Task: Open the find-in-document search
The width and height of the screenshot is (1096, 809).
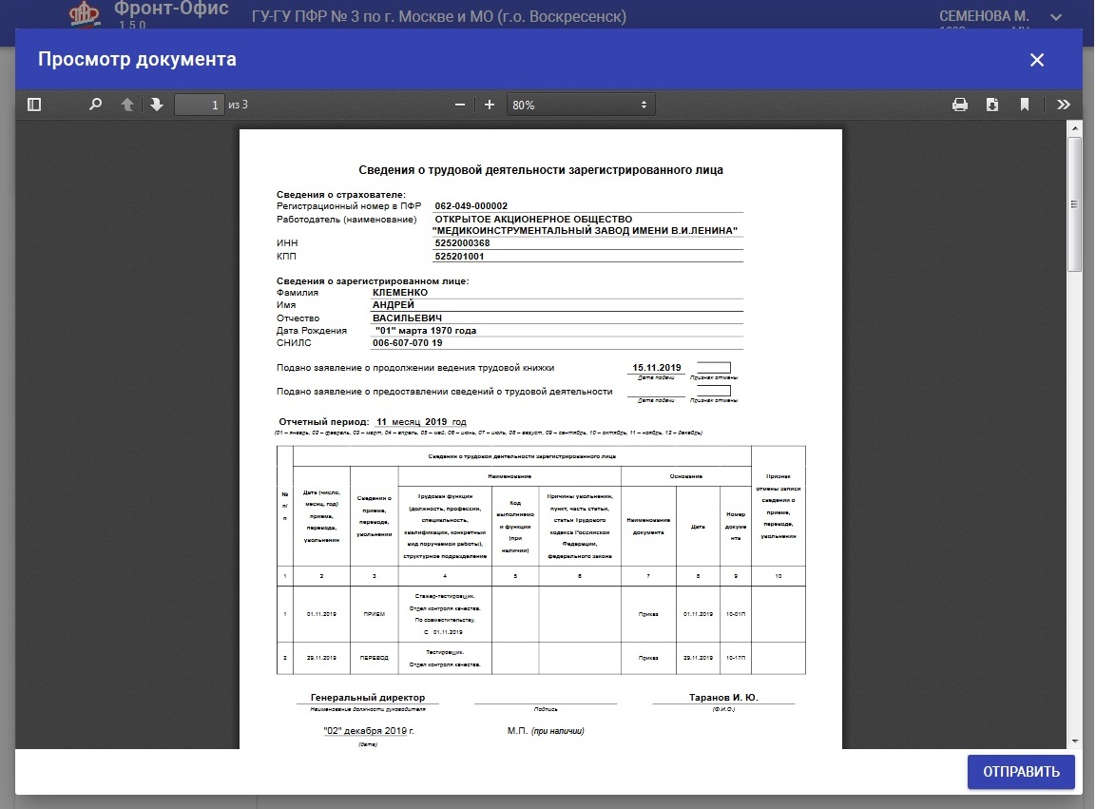Action: [x=95, y=105]
